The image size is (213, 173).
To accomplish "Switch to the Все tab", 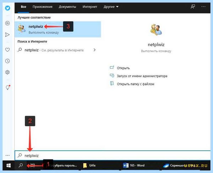I will coord(23,7).
